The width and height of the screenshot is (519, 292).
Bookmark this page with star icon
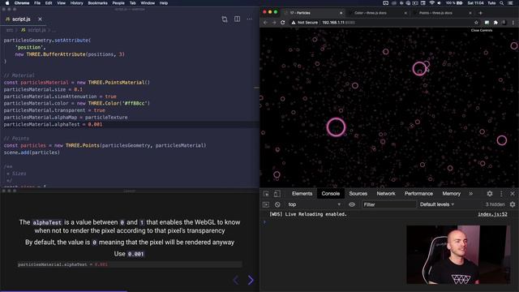click(476, 23)
